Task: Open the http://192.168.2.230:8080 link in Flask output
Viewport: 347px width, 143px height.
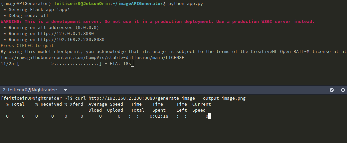Action: [71, 39]
